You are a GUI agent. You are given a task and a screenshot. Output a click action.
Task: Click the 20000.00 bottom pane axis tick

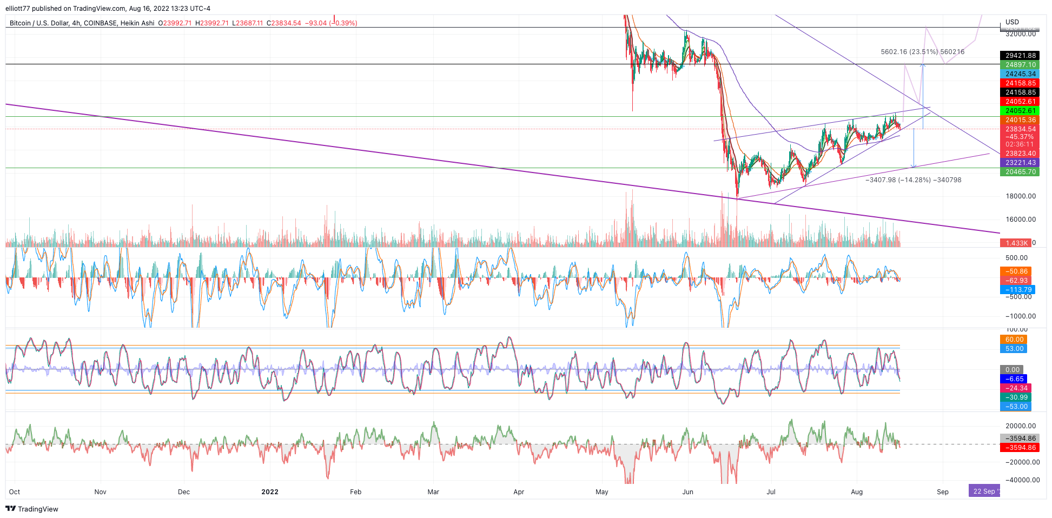[x=1021, y=426]
